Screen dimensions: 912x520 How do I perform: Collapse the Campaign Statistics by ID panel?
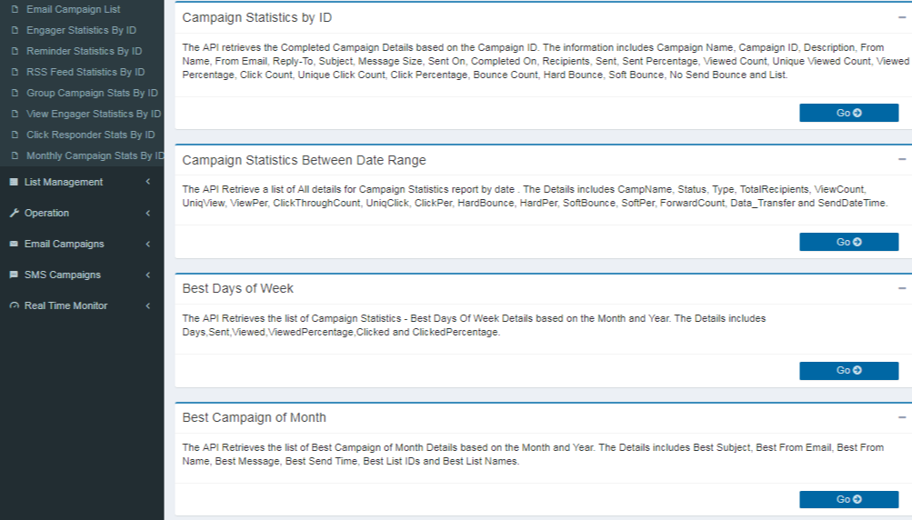tap(901, 17)
